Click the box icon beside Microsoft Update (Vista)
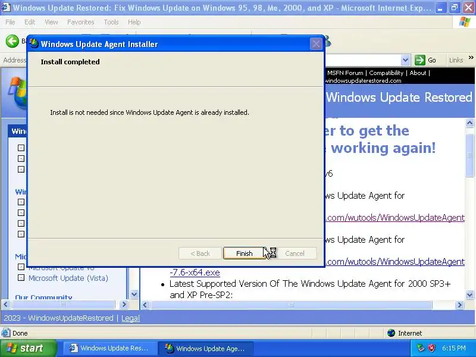This screenshot has width=476, height=357. tap(21, 277)
